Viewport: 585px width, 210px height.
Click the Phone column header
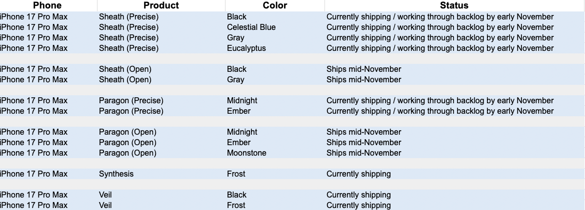[x=47, y=5]
